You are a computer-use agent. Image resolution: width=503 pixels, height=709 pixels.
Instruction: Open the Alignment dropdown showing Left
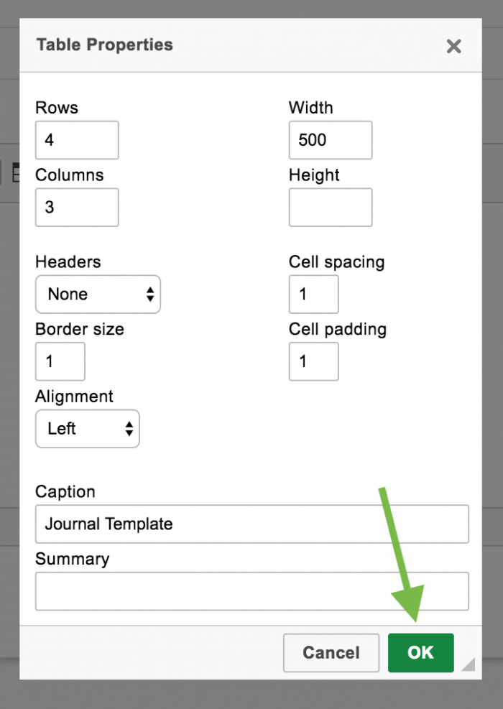click(x=87, y=429)
